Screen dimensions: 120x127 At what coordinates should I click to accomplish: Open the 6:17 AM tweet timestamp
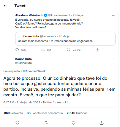[x=9, y=102]
